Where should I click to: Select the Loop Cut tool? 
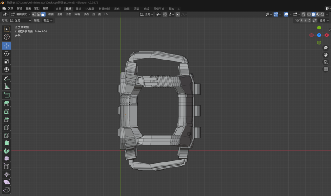pyautogui.click(x=7, y=128)
